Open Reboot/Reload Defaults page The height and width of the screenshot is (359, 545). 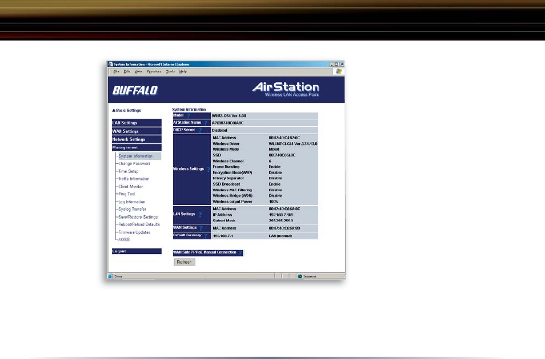(139, 225)
